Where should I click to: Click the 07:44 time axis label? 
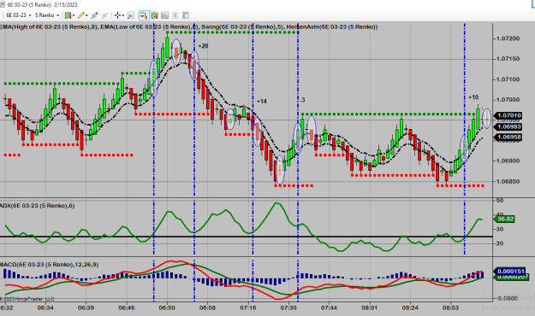point(329,307)
